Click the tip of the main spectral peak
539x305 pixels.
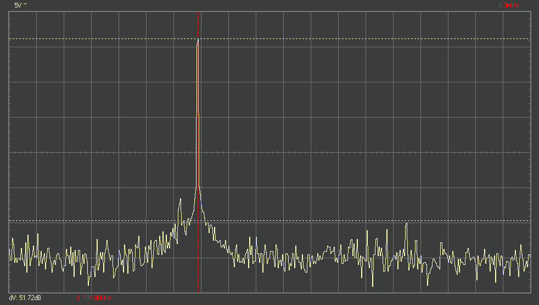[198, 41]
